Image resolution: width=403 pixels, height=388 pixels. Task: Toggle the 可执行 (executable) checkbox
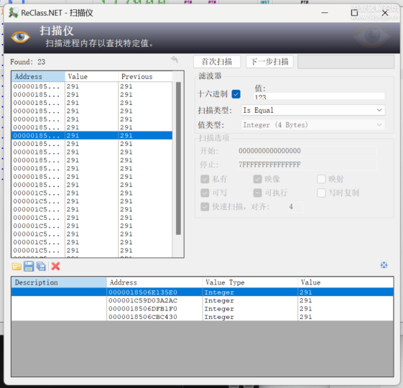coord(257,193)
